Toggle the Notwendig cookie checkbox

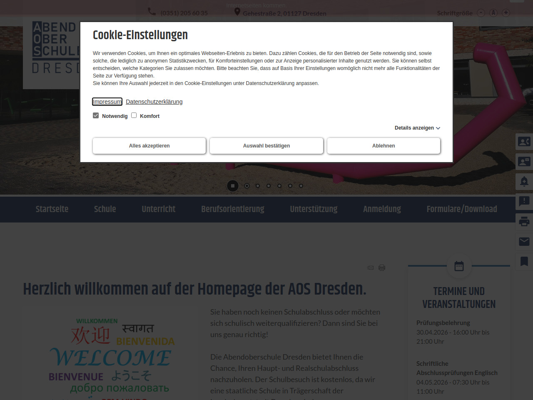96,115
